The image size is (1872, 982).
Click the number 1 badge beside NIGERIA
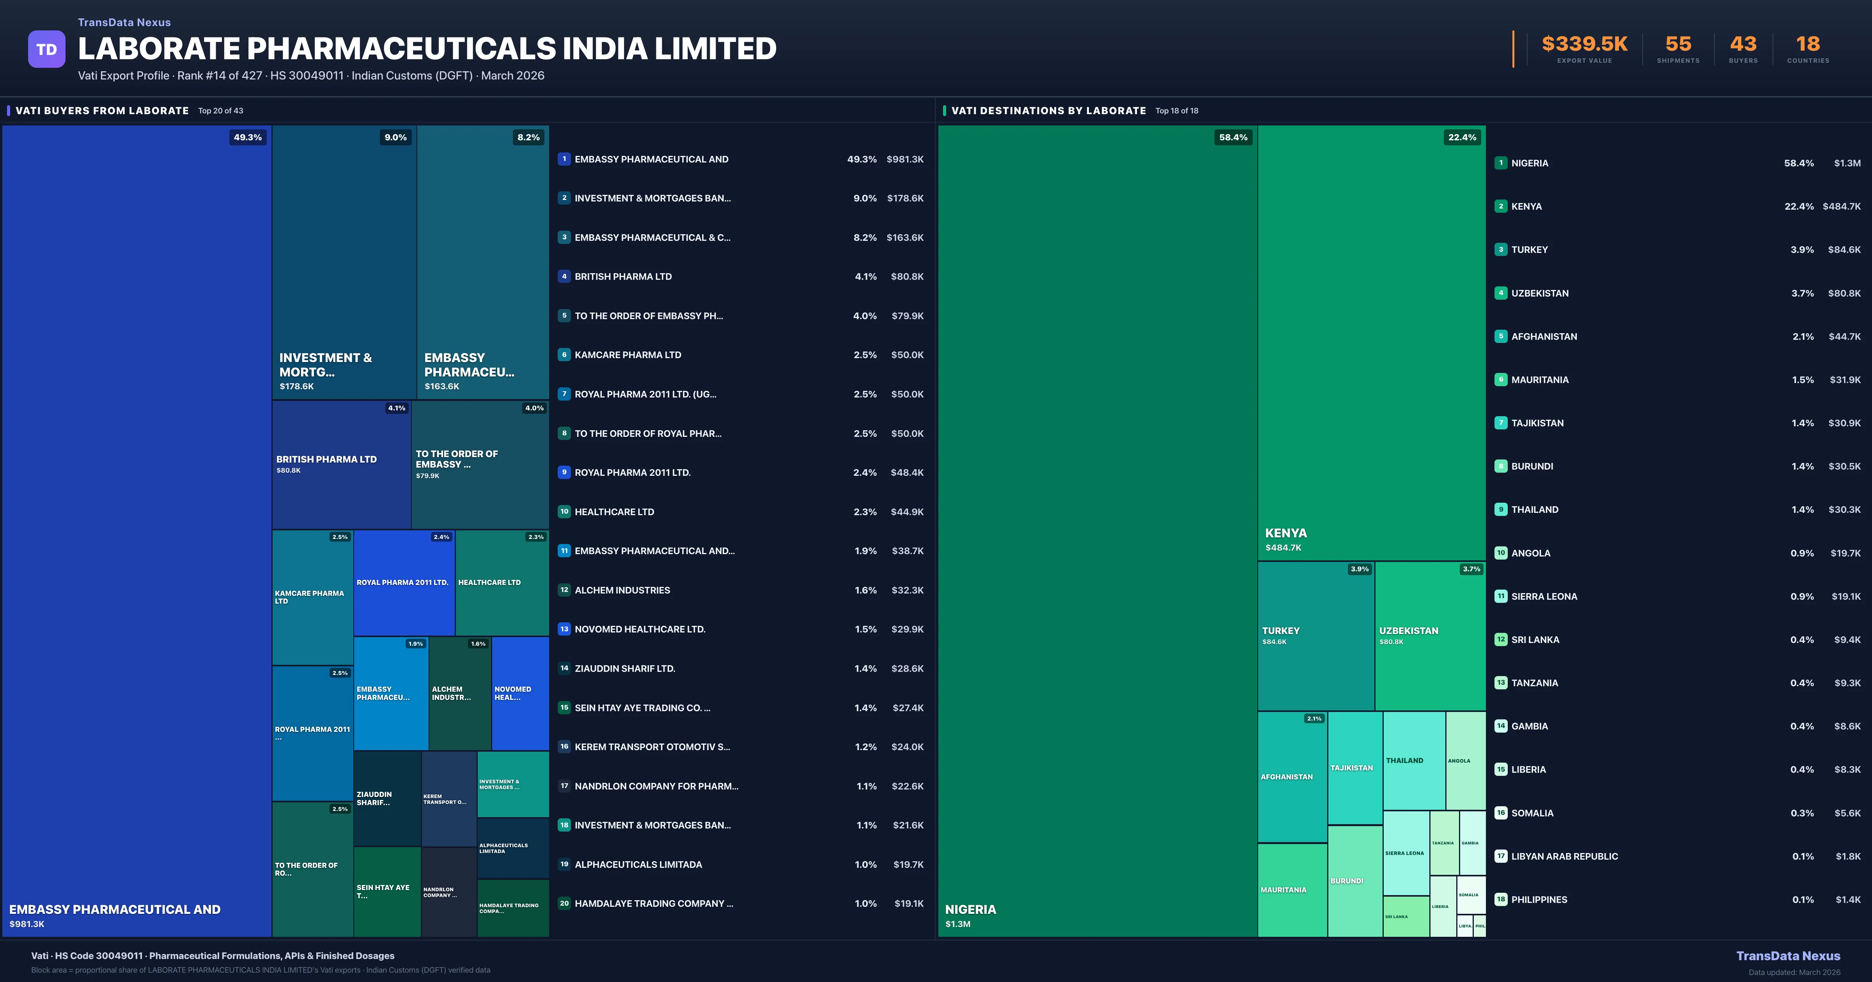pos(1501,163)
